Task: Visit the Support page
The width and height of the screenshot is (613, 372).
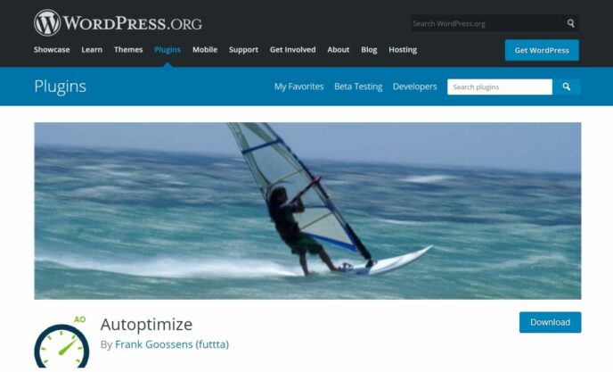Action: tap(243, 50)
